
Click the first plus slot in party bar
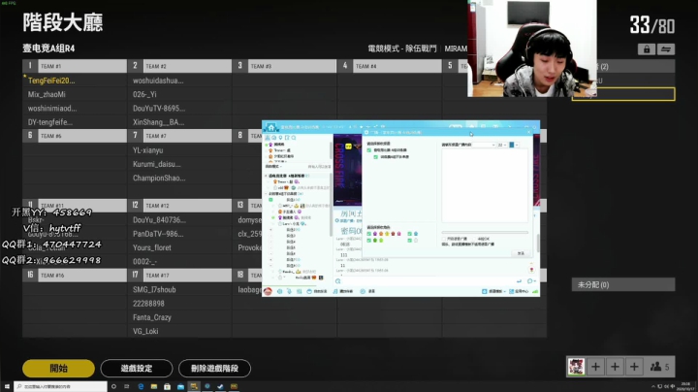click(x=595, y=367)
